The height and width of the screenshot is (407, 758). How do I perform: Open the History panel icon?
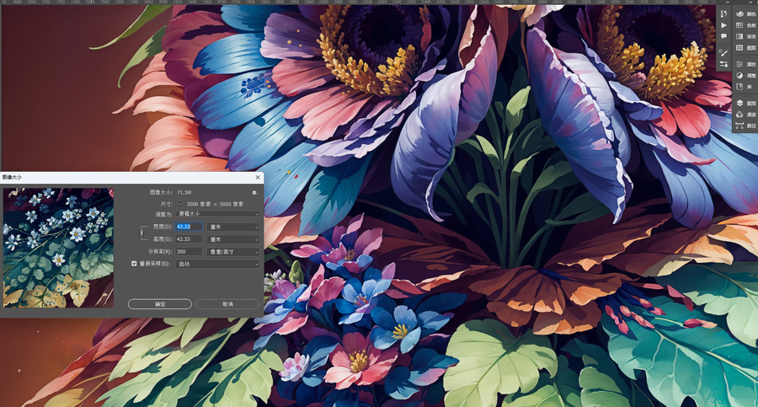point(723,14)
